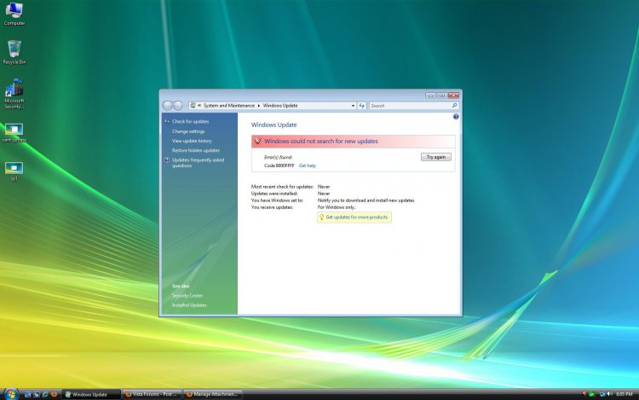Open the address bar dropdown arrow
The width and height of the screenshot is (639, 400).
coord(353,106)
